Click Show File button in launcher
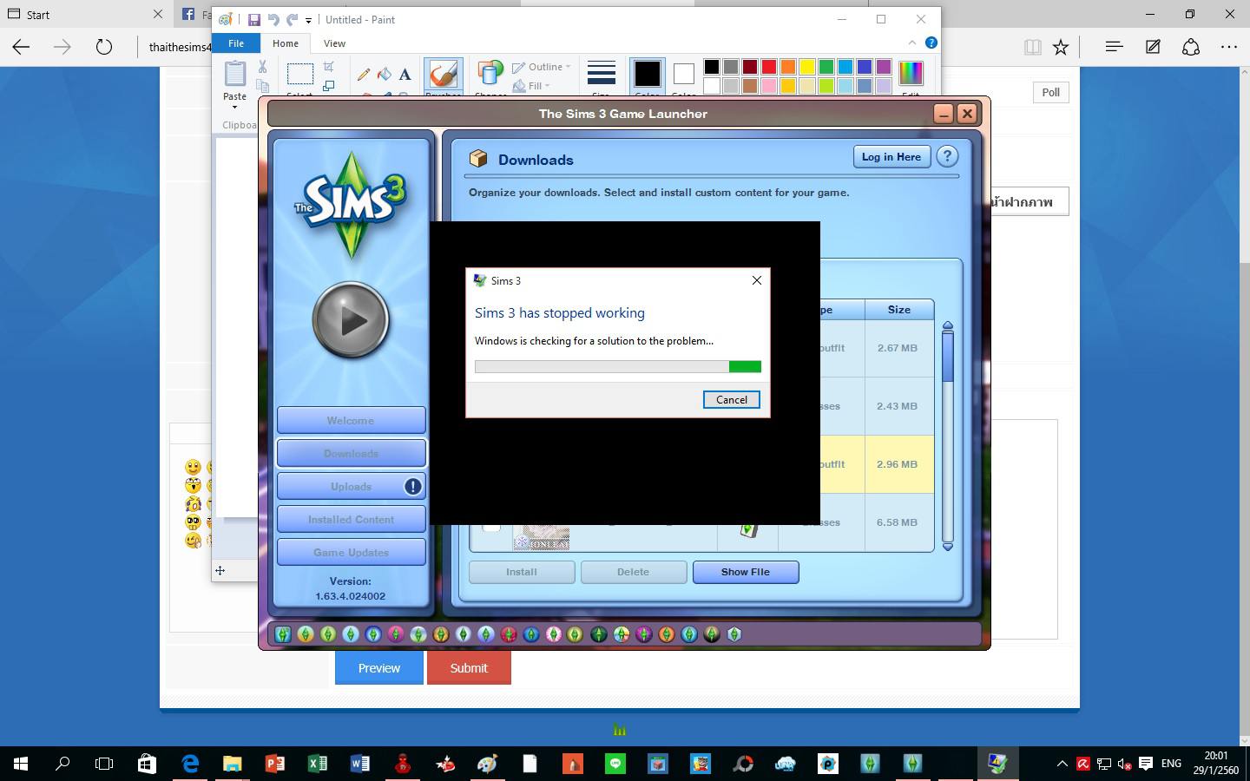 pyautogui.click(x=746, y=572)
